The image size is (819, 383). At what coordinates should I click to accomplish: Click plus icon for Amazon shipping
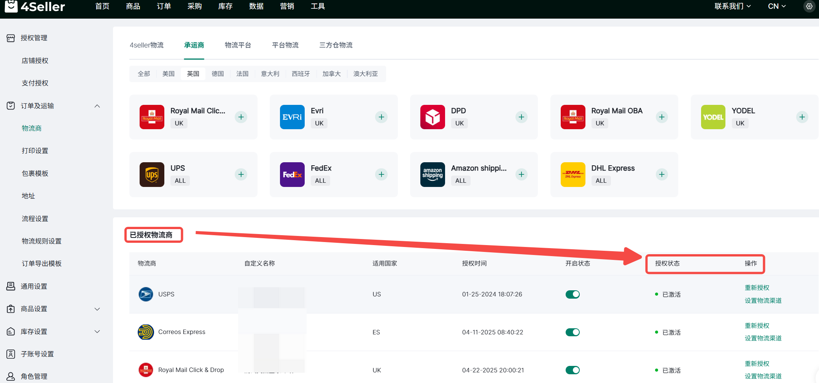tap(521, 174)
